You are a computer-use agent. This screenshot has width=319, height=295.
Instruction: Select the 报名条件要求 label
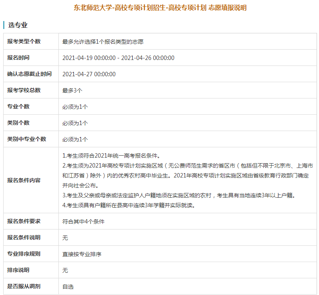pyautogui.click(x=24, y=221)
